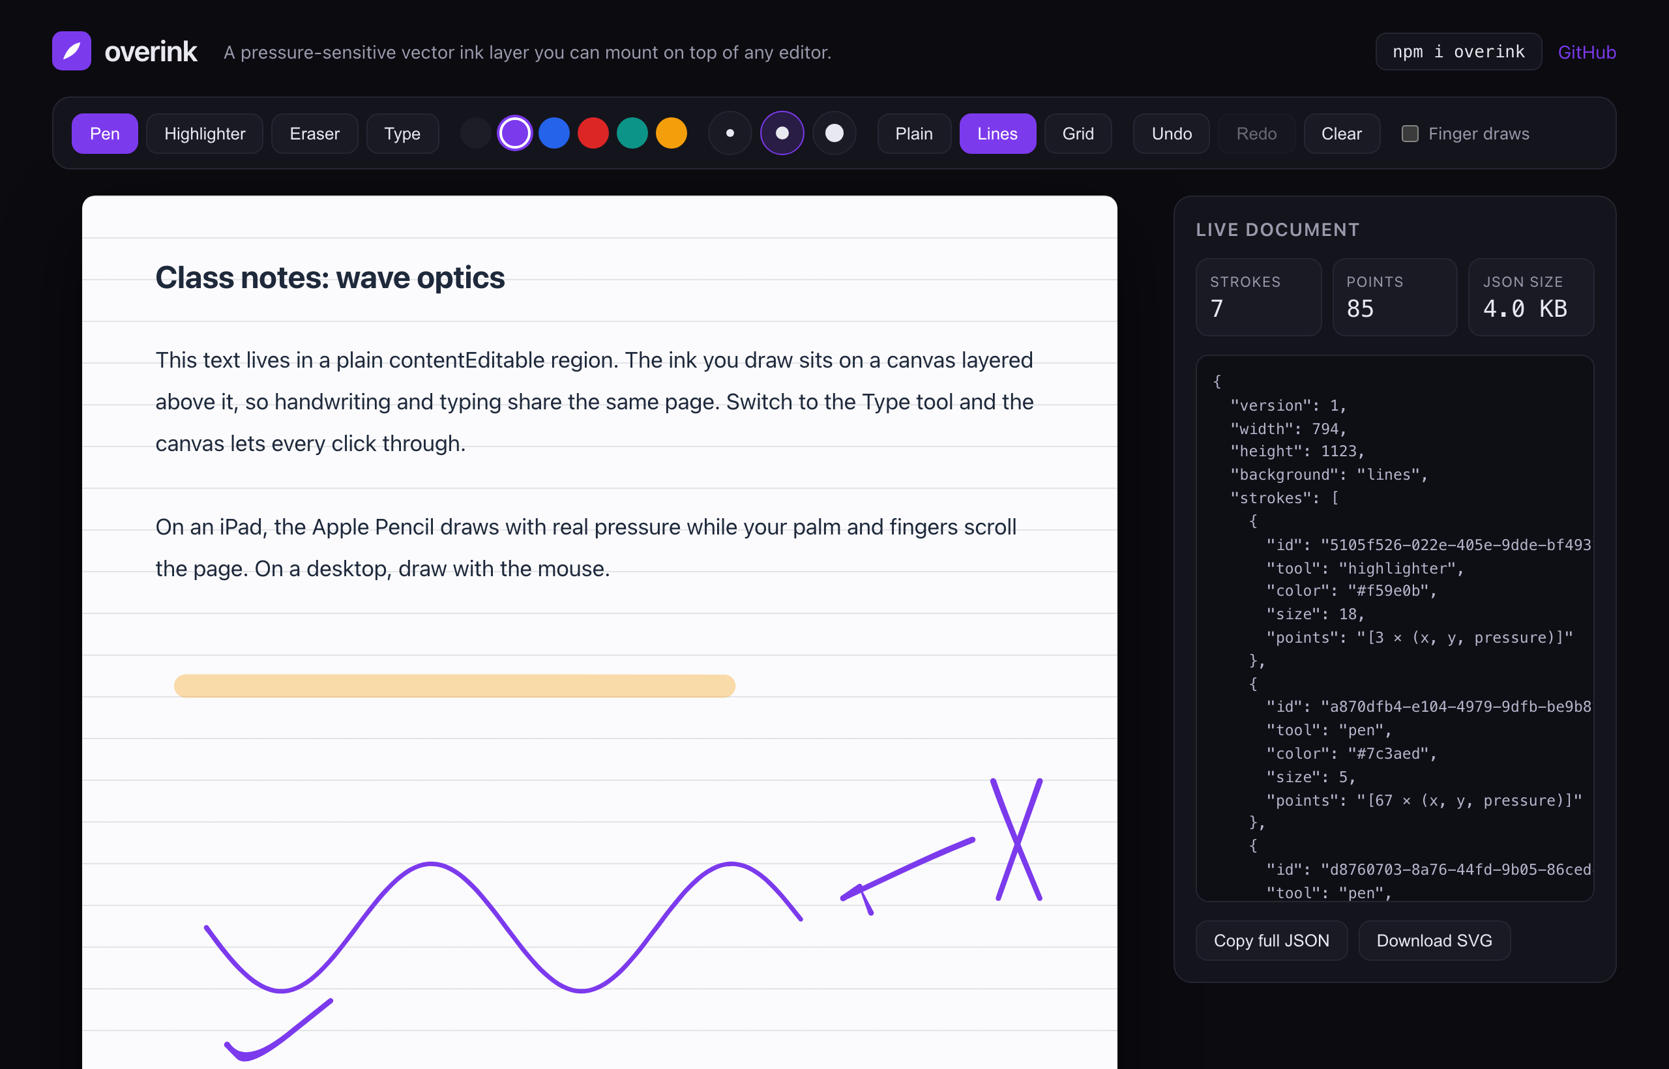Viewport: 1669px width, 1069px height.
Task: Click the npm i overink install command
Action: [1458, 52]
